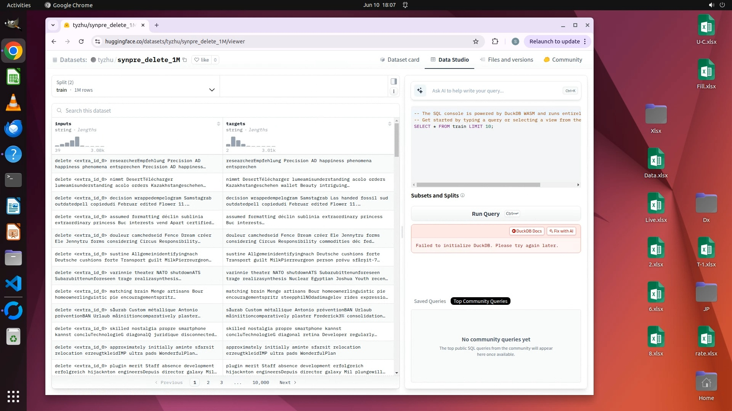The image size is (732, 411).
Task: Click the AI sparkle query icon
Action: (x=420, y=91)
